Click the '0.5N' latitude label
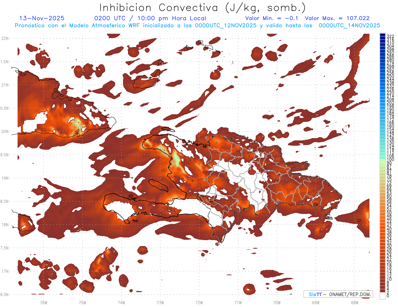 [5, 108]
